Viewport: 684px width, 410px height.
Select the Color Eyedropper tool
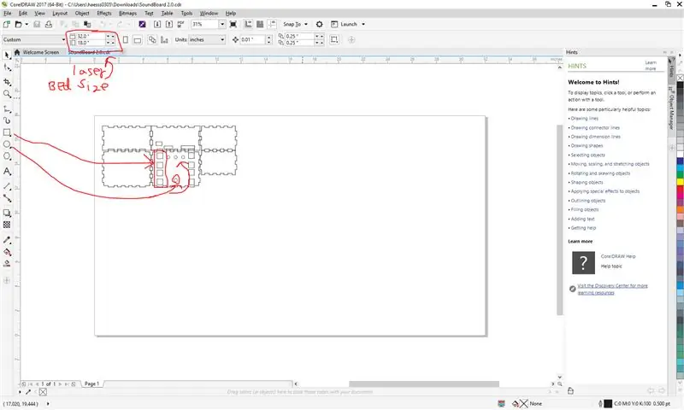[x=7, y=240]
